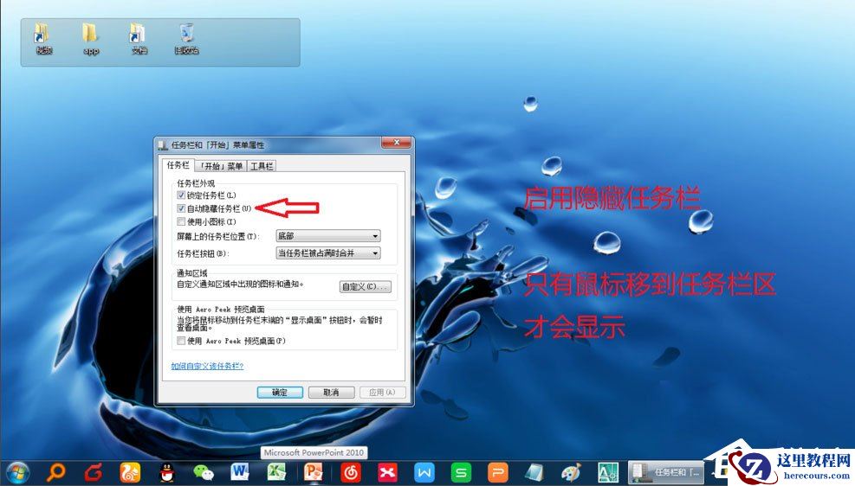Enable the 使用小图标 checkbox
The height and width of the screenshot is (486, 855).
click(181, 221)
